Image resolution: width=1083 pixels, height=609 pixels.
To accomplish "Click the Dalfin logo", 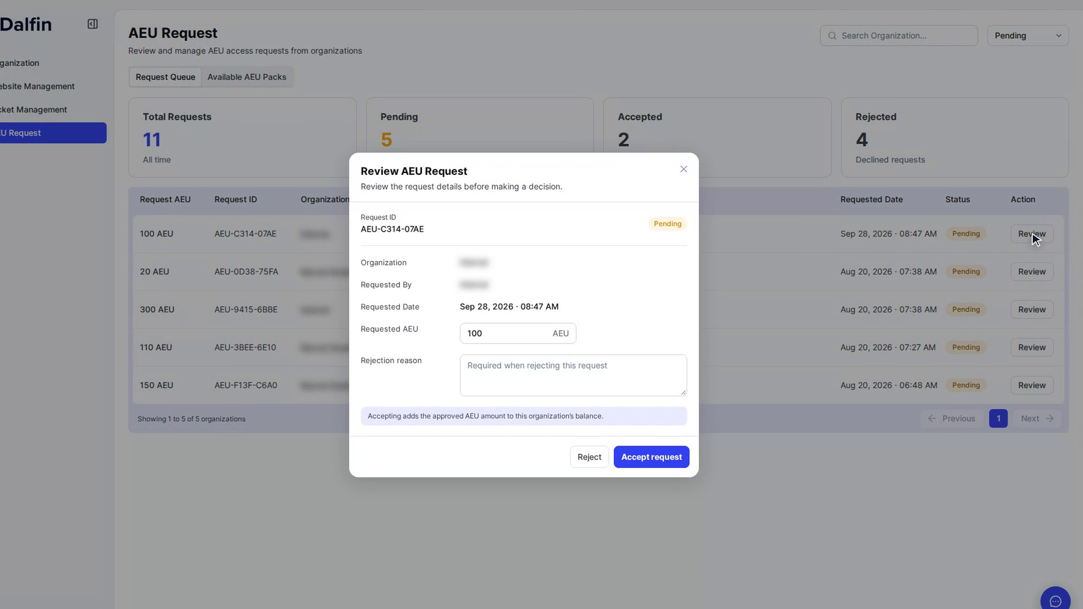I will pyautogui.click(x=26, y=24).
